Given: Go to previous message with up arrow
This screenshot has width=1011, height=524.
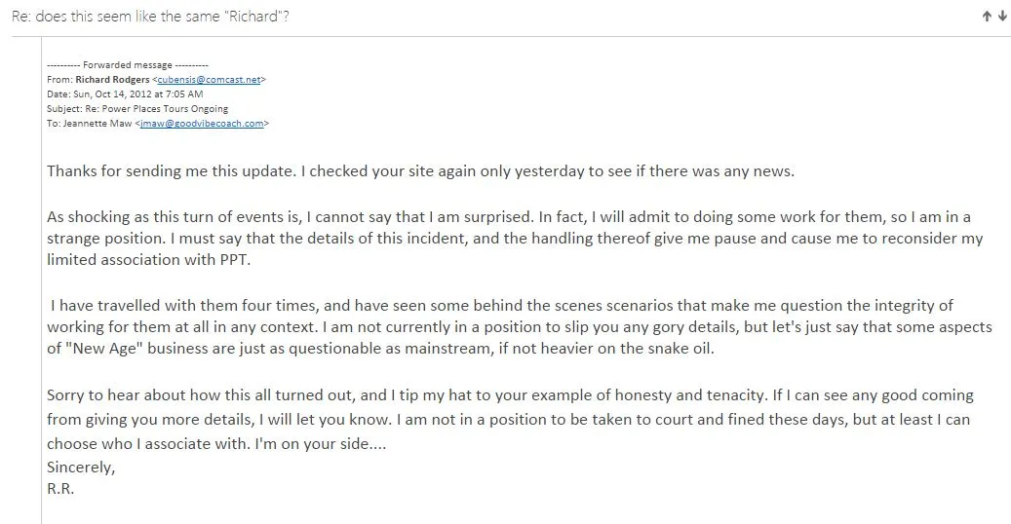Looking at the screenshot, I should point(987,17).
